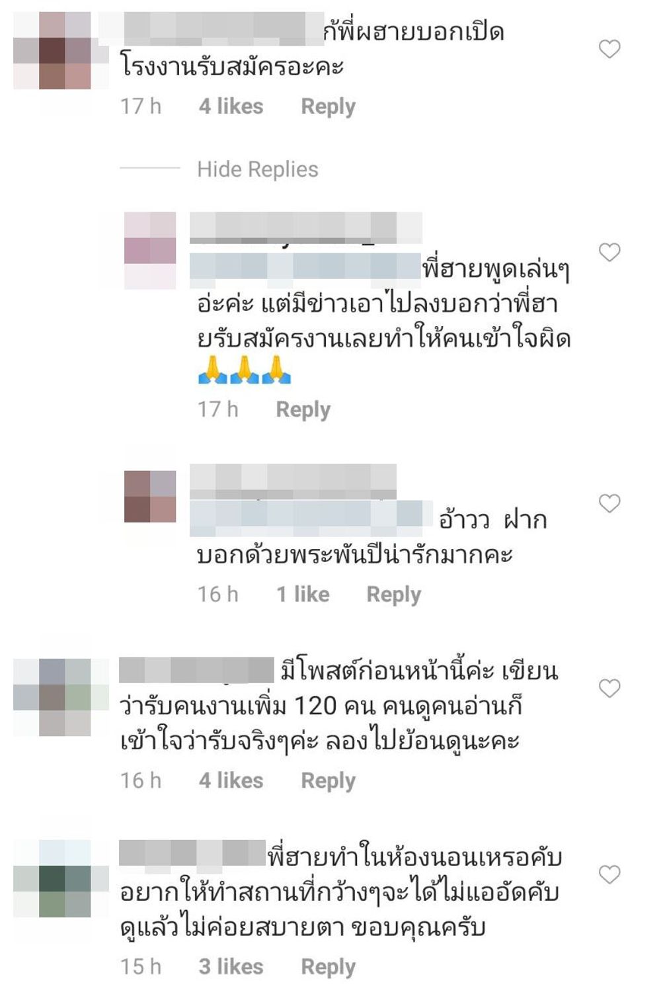The image size is (661, 1000).
Task: Heart the comment about รับคนงานเพิ่ม 120 คน
Action: coord(609,688)
